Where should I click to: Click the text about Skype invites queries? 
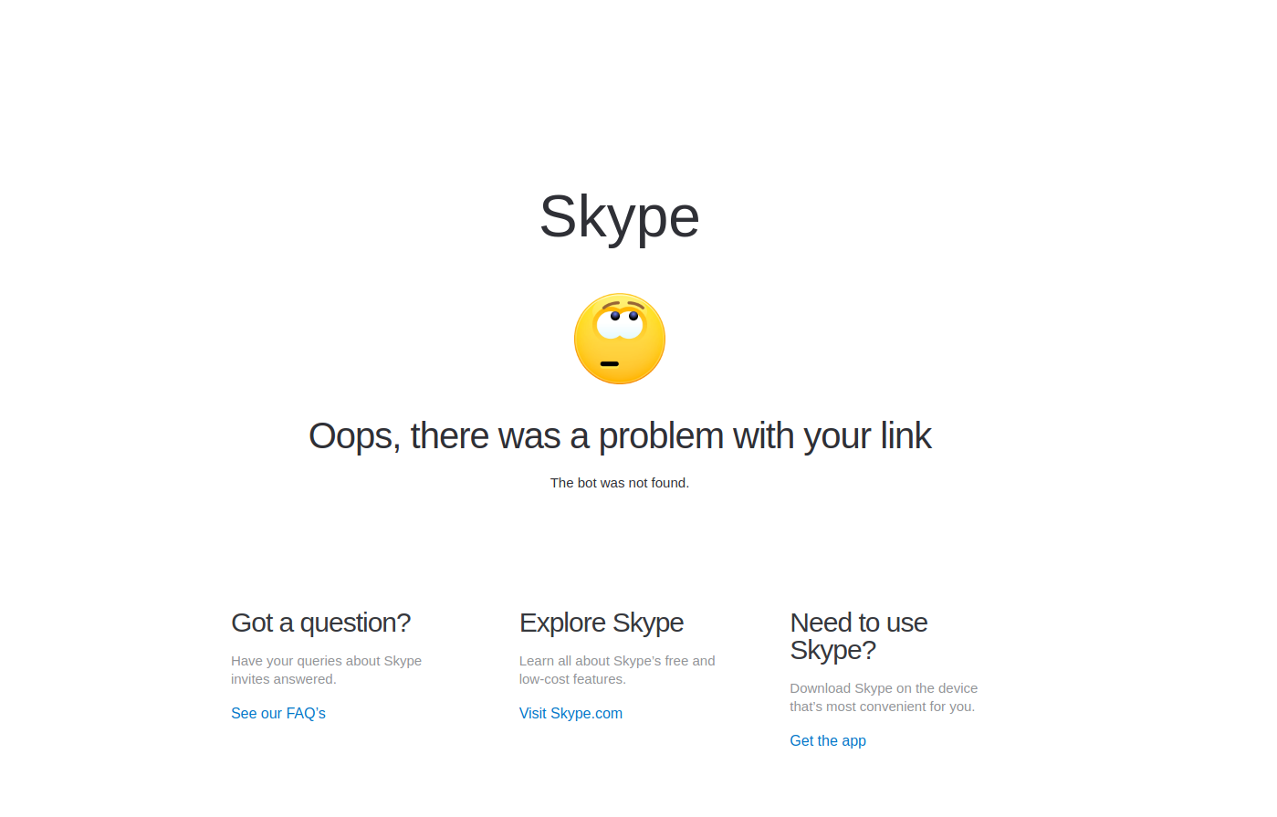coord(326,669)
